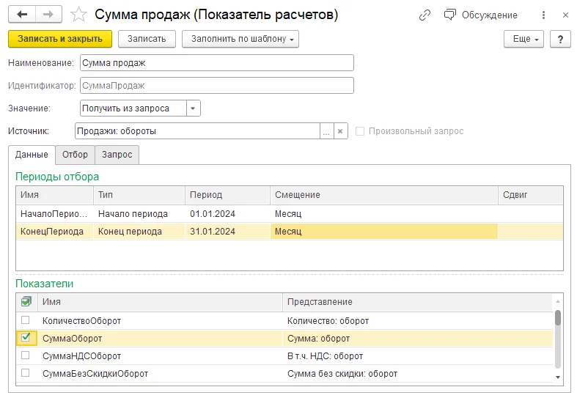
Task: Click the Смещение column header
Action: click(x=384, y=195)
